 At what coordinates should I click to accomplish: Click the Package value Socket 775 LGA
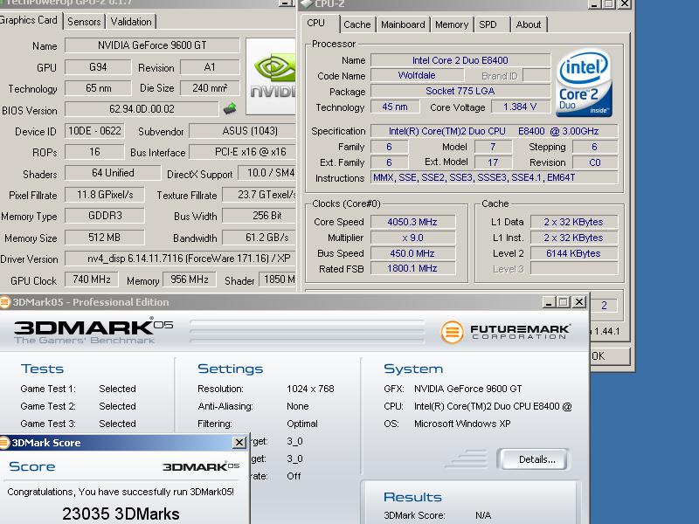460,91
